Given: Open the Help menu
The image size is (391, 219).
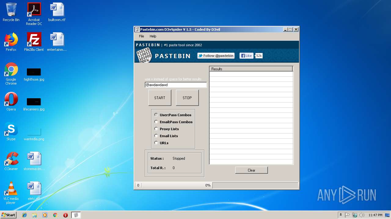Looking at the screenshot, I should pos(153,36).
